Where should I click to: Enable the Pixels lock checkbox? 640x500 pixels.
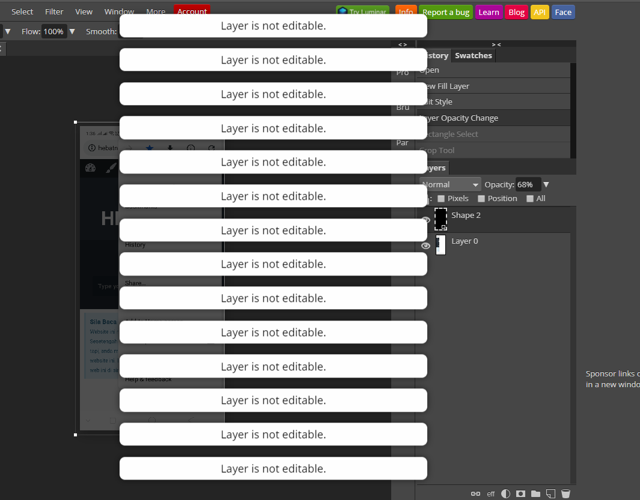pos(441,198)
